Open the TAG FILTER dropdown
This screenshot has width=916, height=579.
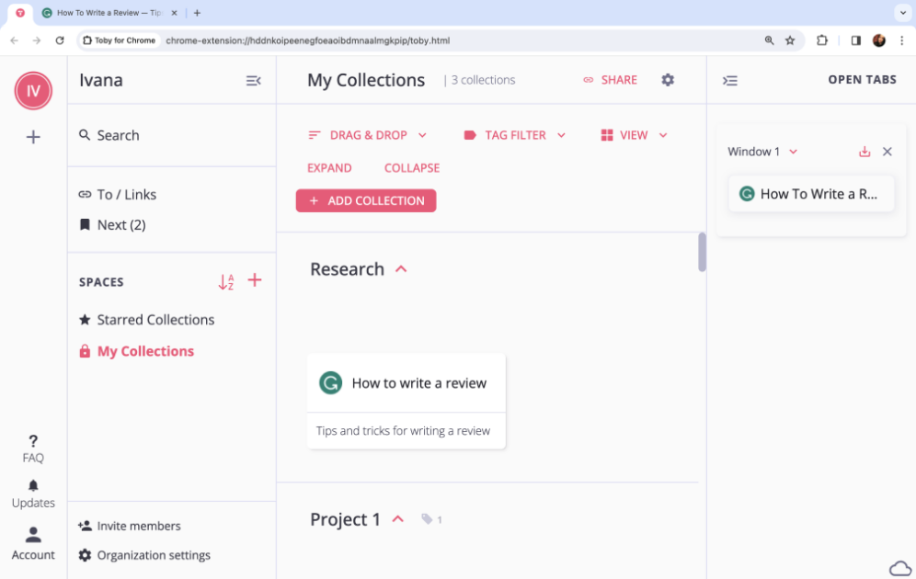515,134
